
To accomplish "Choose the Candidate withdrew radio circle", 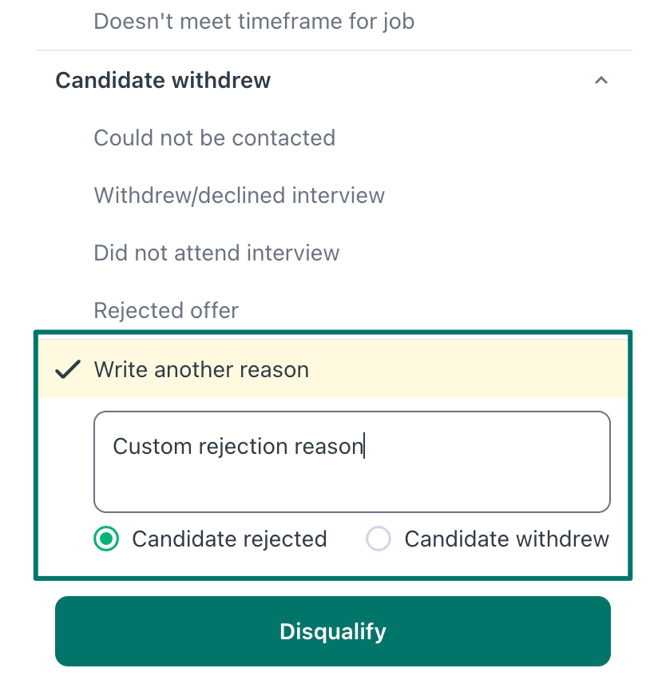I will (x=378, y=539).
